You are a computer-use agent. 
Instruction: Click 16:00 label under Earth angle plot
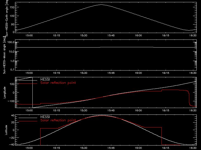(138, 35)
